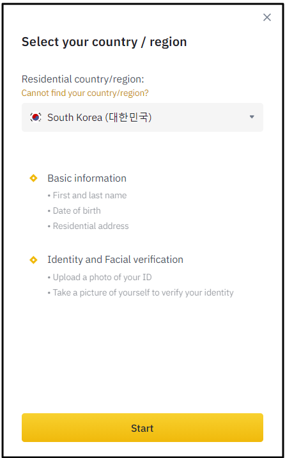This screenshot has width=285, height=458.
Task: Click the 'Select your country / region' title
Action: pos(104,42)
